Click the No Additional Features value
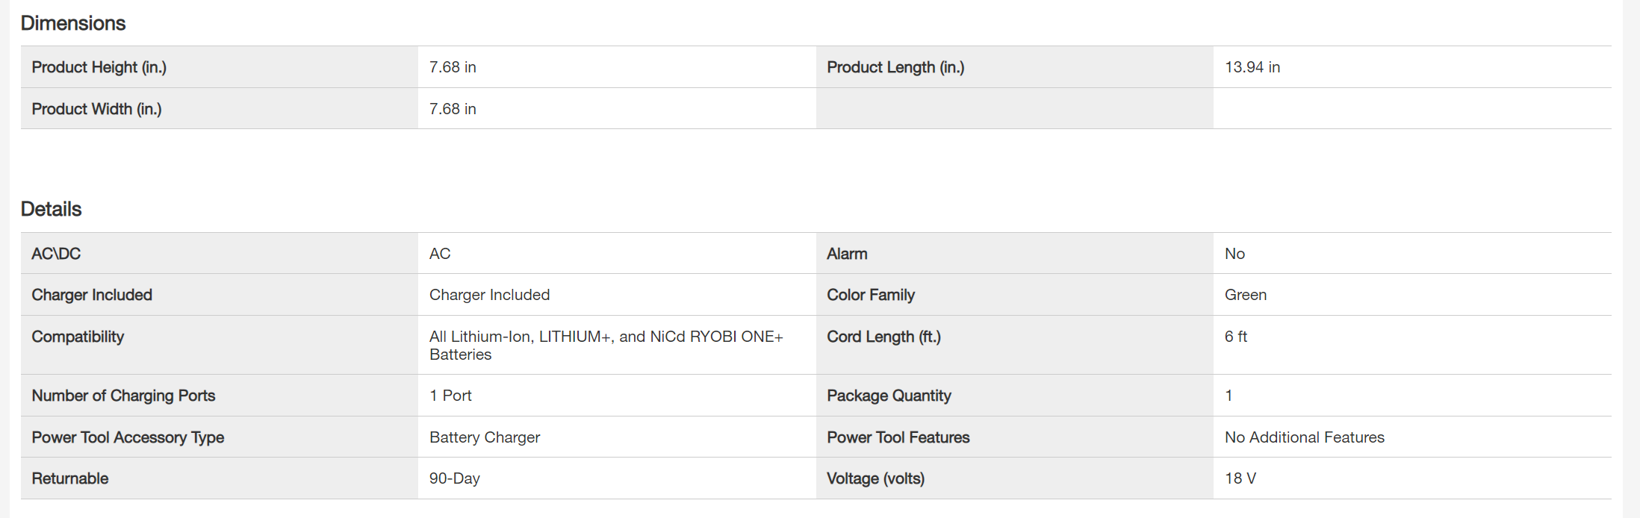The height and width of the screenshot is (518, 1640). (1304, 437)
